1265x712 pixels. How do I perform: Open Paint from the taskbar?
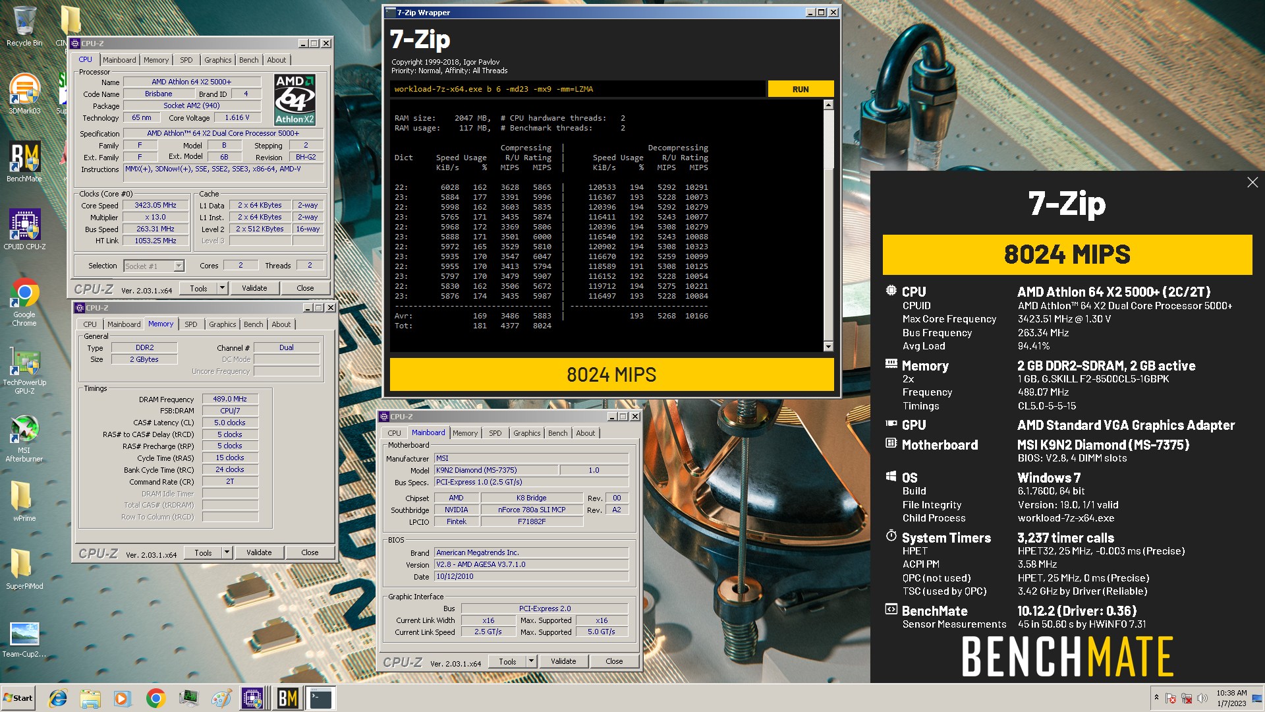coord(221,698)
